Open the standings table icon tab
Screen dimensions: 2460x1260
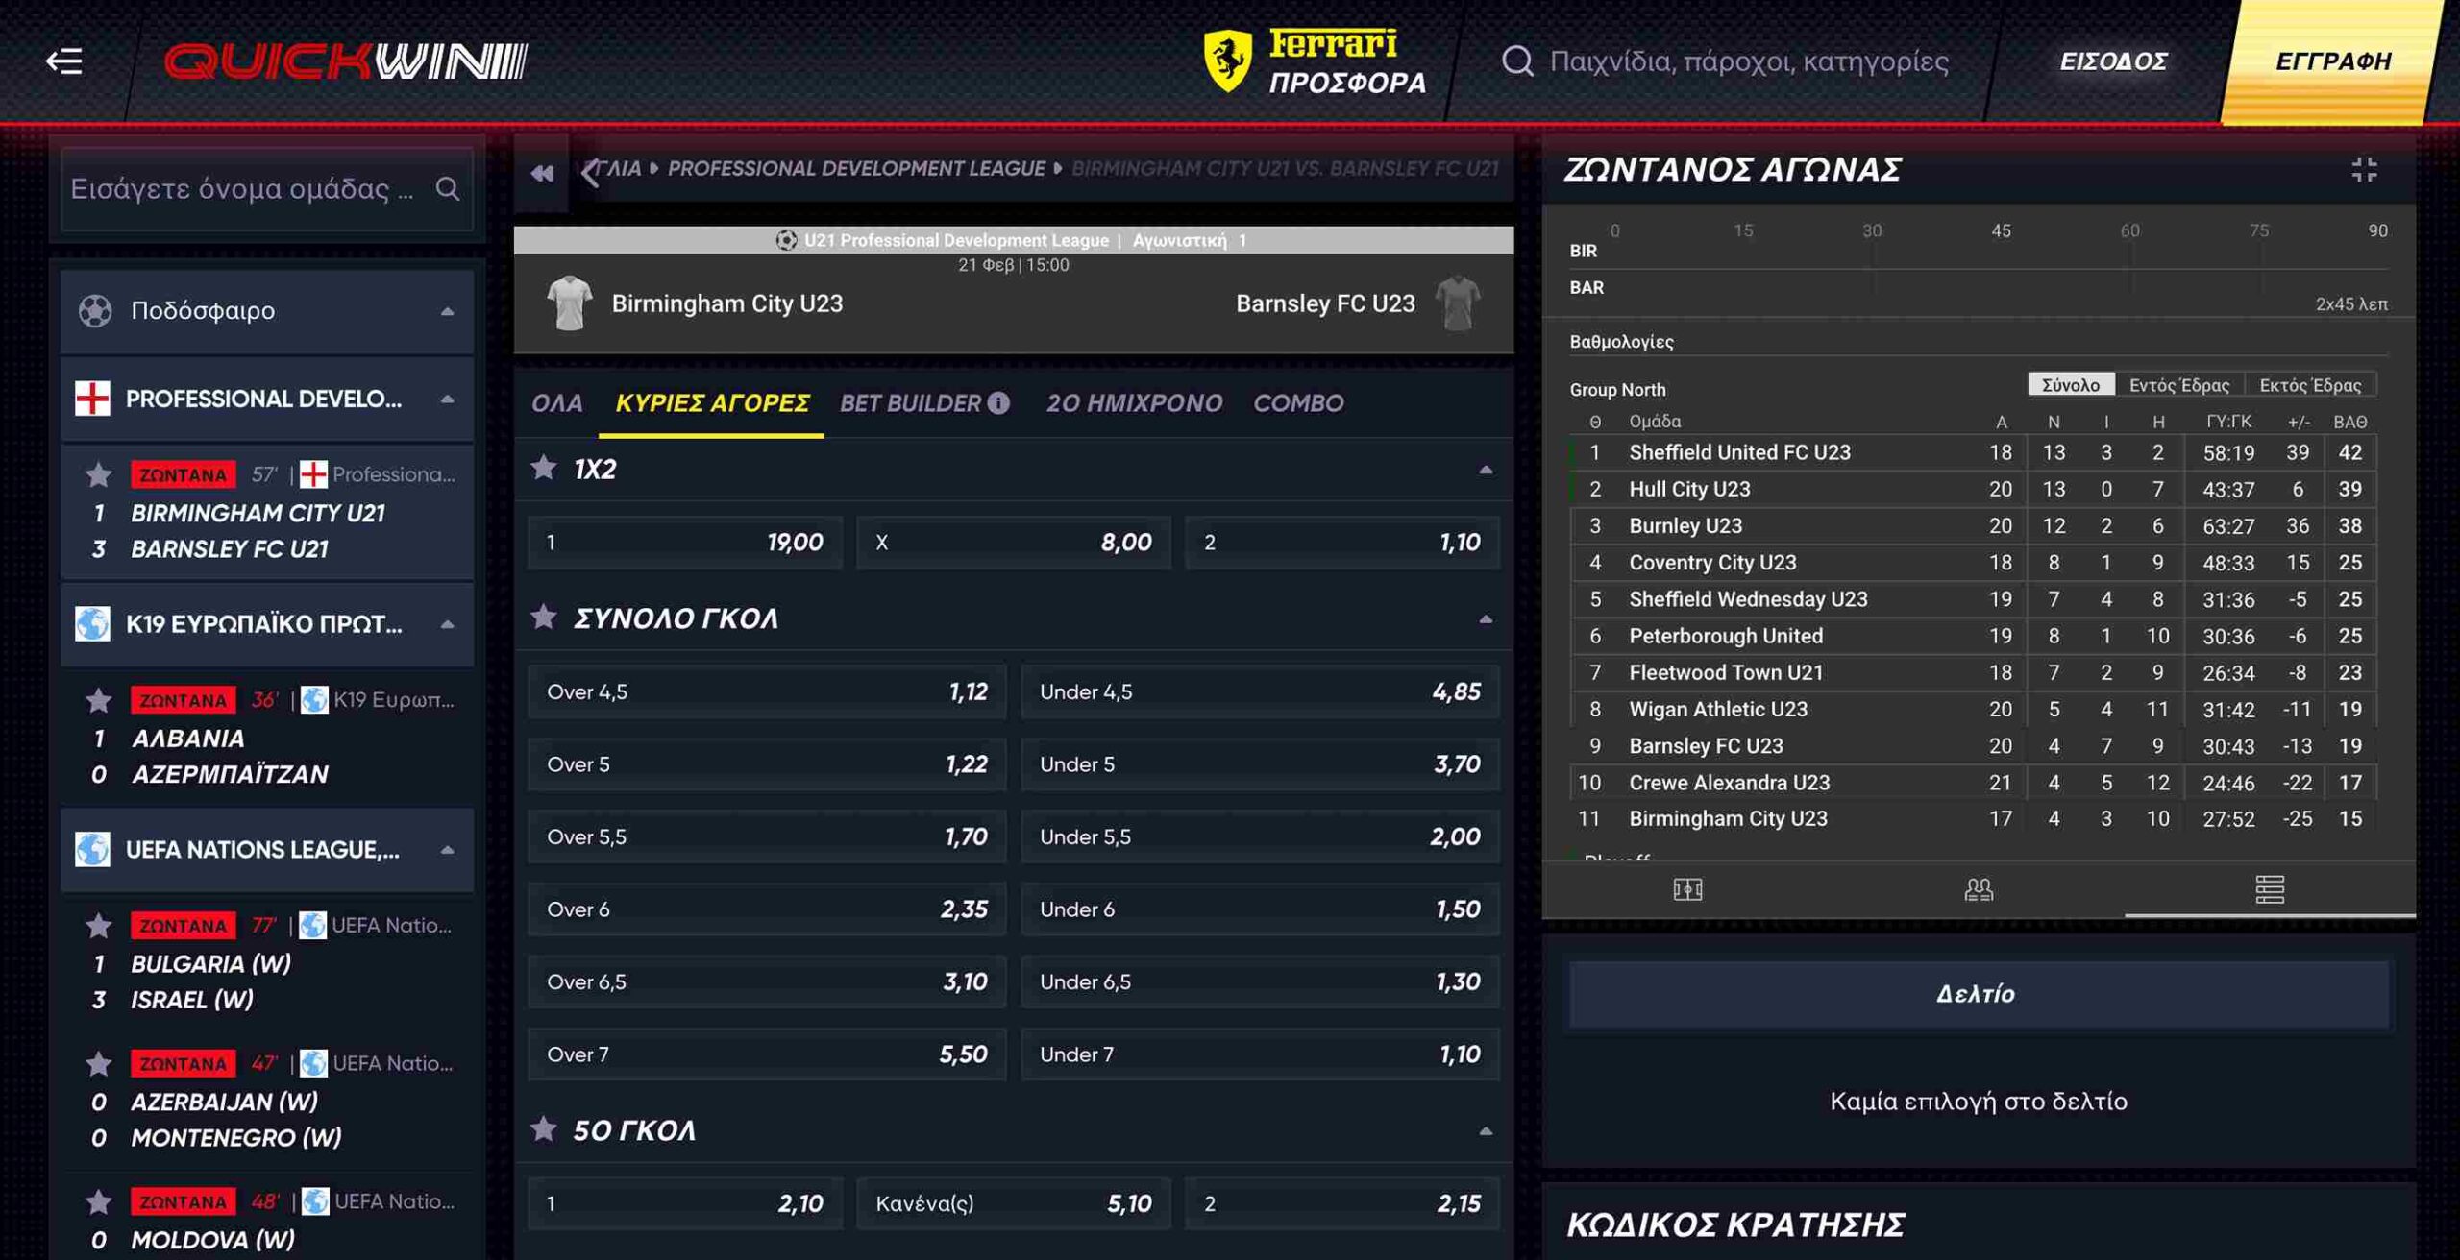[x=2269, y=889]
